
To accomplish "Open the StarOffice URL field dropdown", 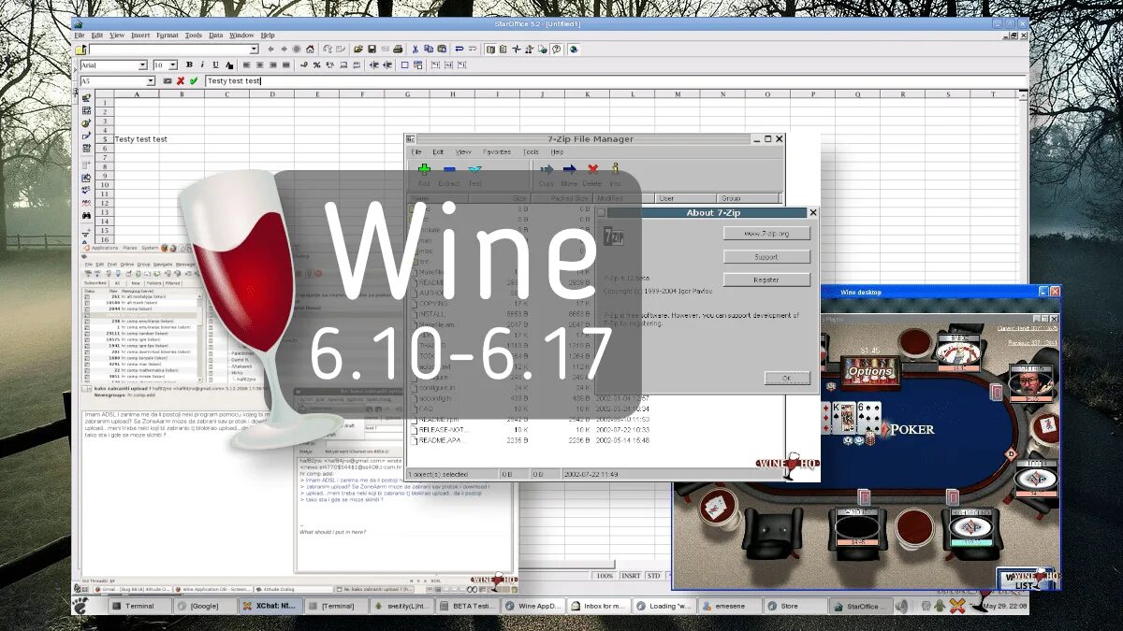I will 254,49.
